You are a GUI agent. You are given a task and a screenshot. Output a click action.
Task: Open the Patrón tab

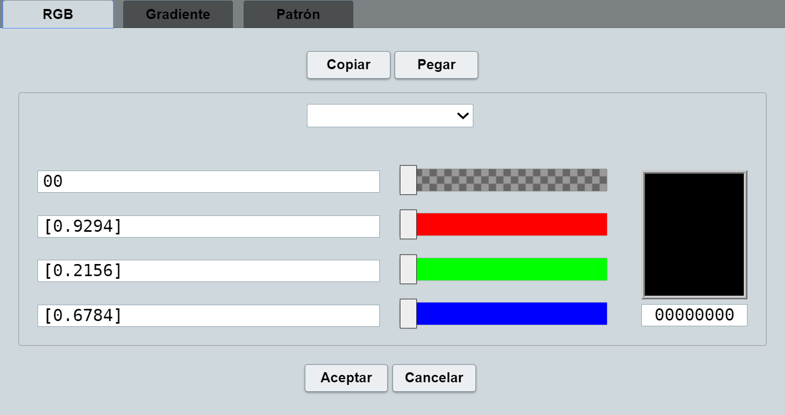coord(298,14)
